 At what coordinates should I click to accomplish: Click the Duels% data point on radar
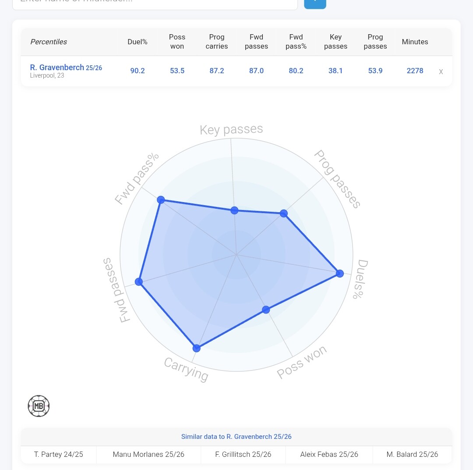point(339,273)
